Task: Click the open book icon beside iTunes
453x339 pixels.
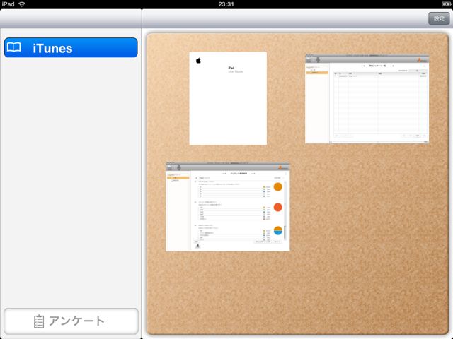Action: pyautogui.click(x=14, y=47)
